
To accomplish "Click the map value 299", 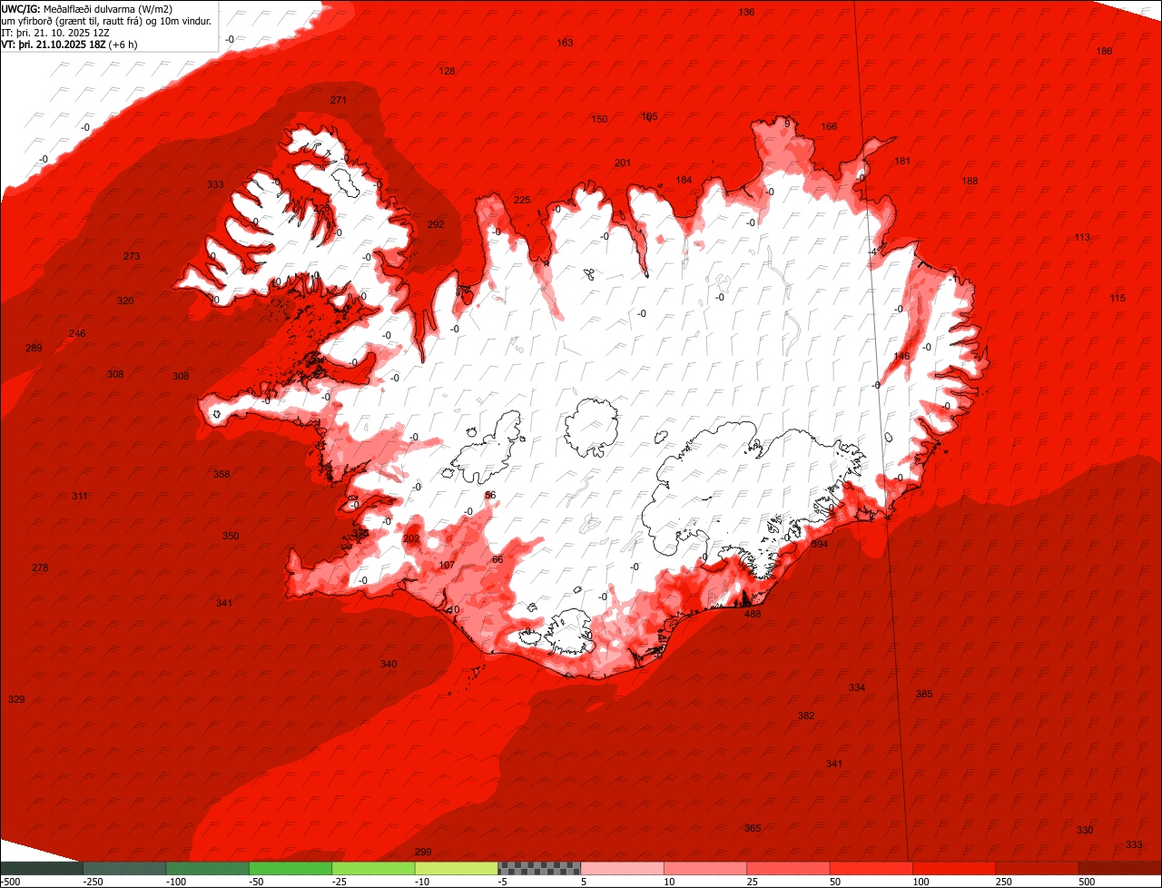I will coord(423,852).
